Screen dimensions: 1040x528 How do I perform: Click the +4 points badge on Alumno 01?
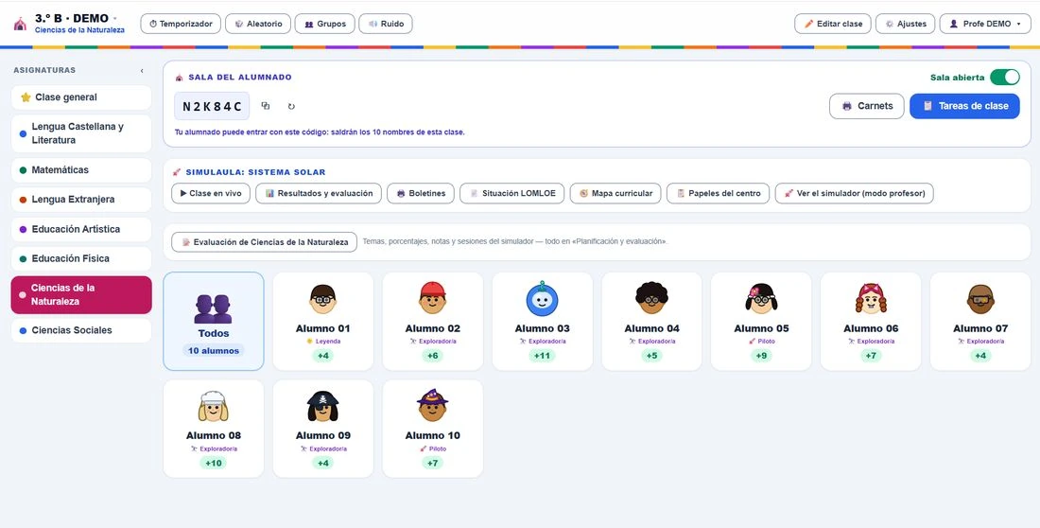coord(323,356)
